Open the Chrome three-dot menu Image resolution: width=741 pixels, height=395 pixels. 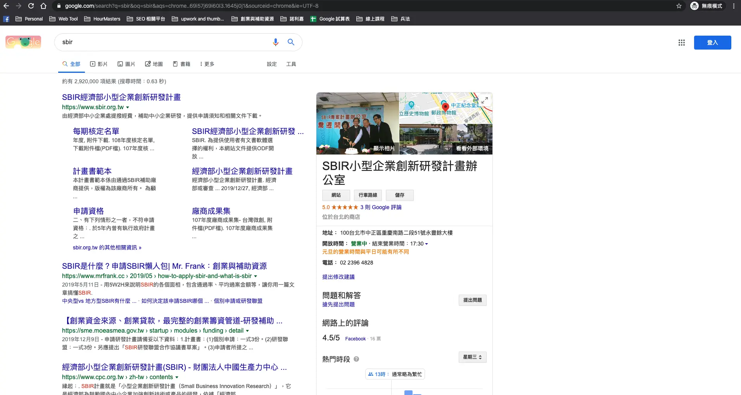click(x=734, y=6)
